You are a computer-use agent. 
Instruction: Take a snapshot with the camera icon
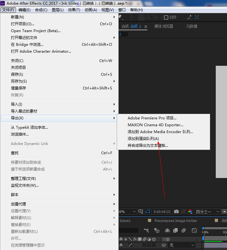pos(176,212)
